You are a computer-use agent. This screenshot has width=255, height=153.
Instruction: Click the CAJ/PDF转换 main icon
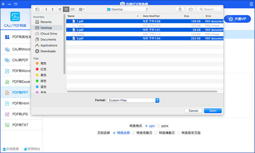[x=15, y=16]
